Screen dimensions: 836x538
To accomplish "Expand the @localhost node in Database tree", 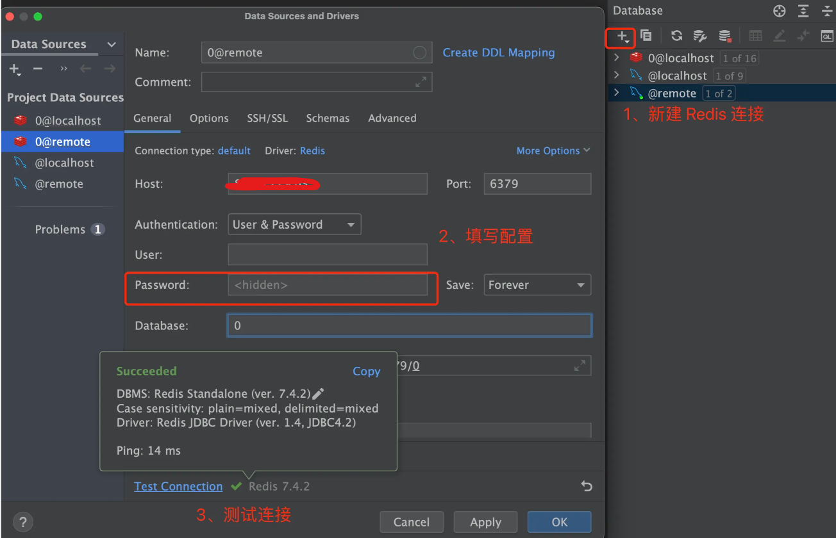I will (x=617, y=76).
